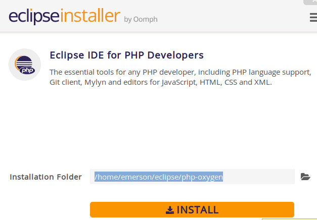Click the Installation Folder label
The image size is (317, 220).
pyautogui.click(x=46, y=177)
